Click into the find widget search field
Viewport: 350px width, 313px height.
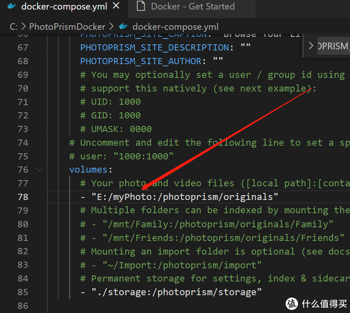click(334, 46)
